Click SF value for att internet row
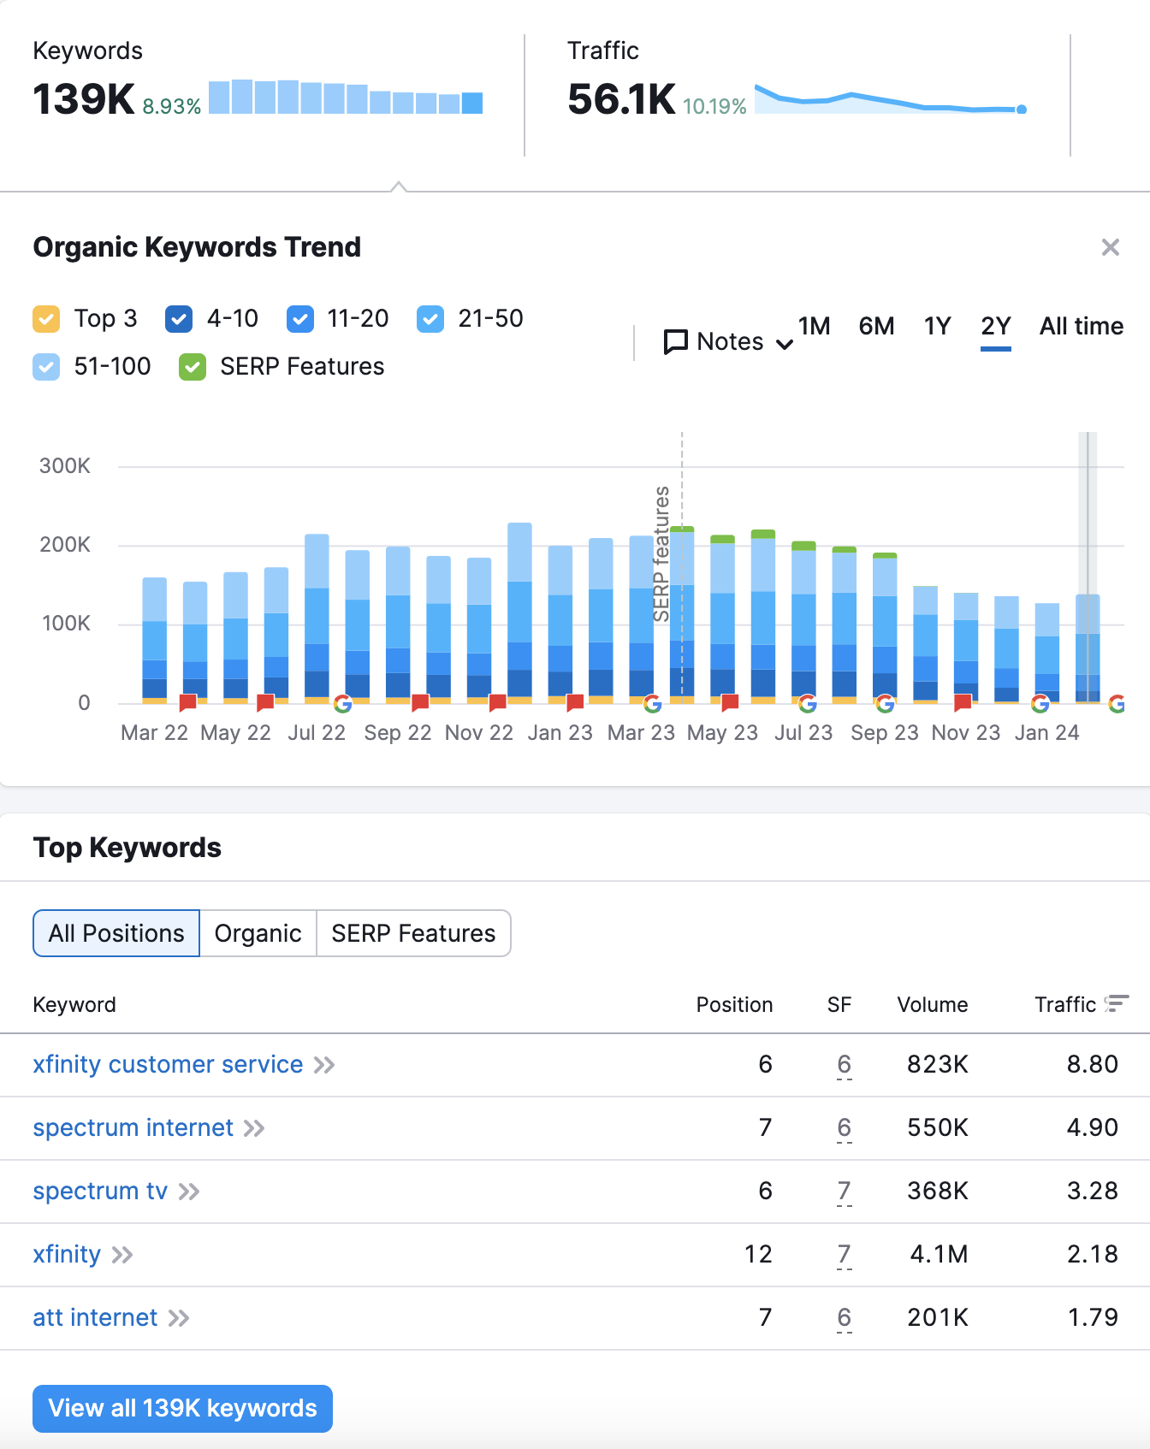 (844, 1318)
